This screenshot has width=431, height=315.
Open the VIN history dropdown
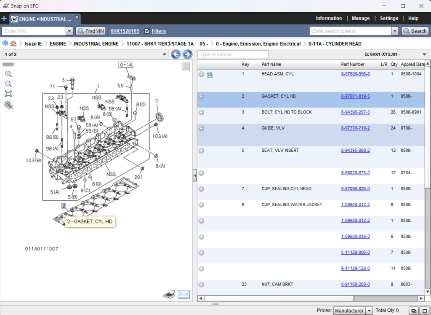69,31
